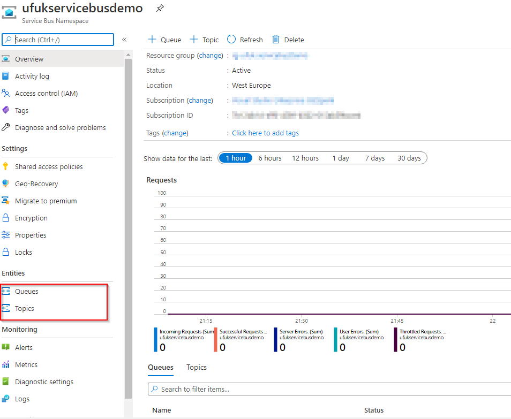This screenshot has height=419, width=511.
Task: Click the plus icon to add a Topic
Action: pyautogui.click(x=193, y=40)
